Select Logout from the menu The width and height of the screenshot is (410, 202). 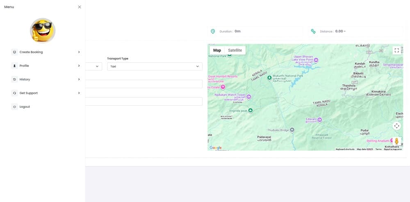click(x=25, y=107)
